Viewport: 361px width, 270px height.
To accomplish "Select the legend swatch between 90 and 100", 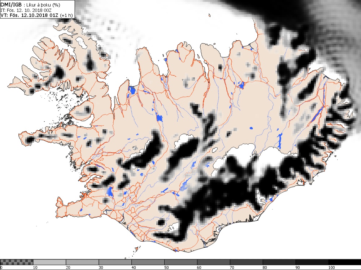I will click(312, 262).
